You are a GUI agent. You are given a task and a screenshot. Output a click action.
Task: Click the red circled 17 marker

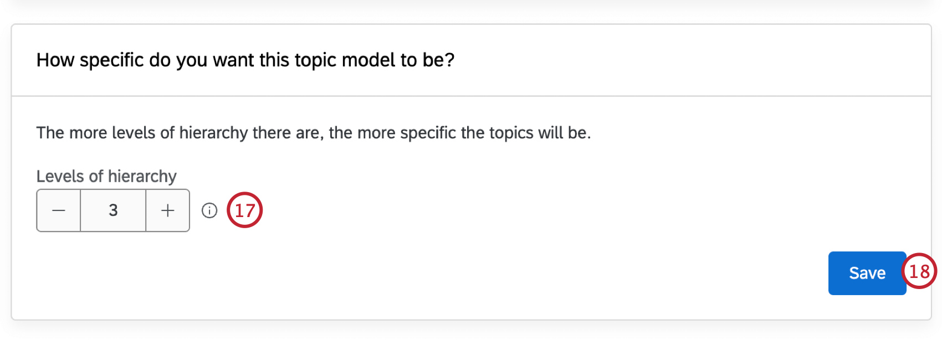[x=244, y=210]
